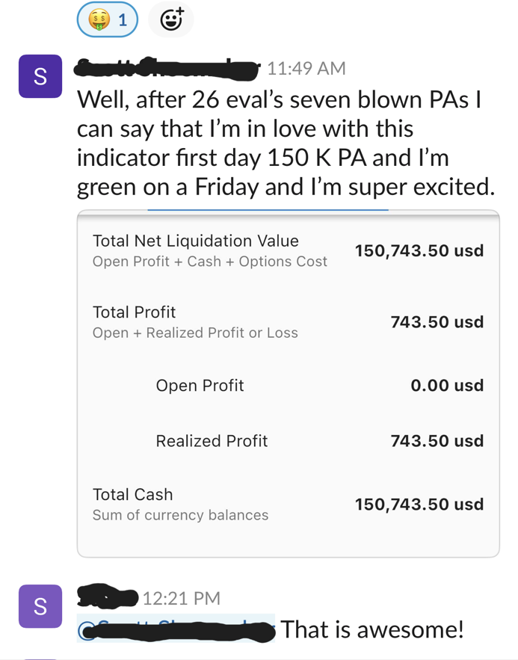Viewport: 518px width, 660px height.
Task: Click the 11:49 AM message timestamp
Action: pyautogui.click(x=306, y=69)
